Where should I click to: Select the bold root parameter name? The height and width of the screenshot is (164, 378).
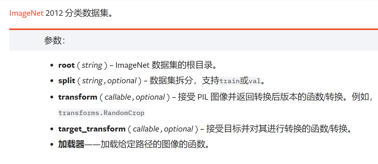[67, 65]
